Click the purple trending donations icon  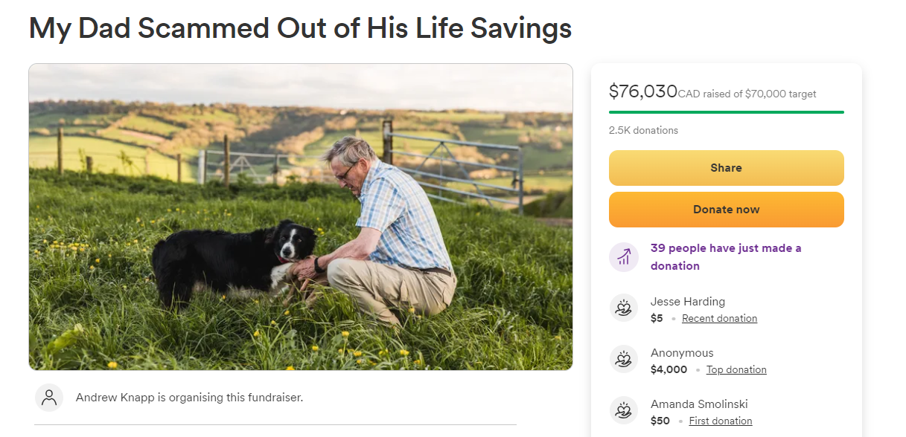pos(624,257)
